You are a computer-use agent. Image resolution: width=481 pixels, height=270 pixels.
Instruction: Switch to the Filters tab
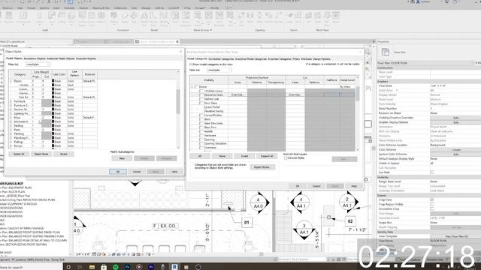(x=296, y=58)
